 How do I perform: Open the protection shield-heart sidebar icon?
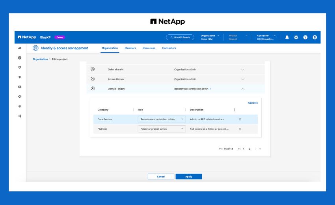point(20,67)
